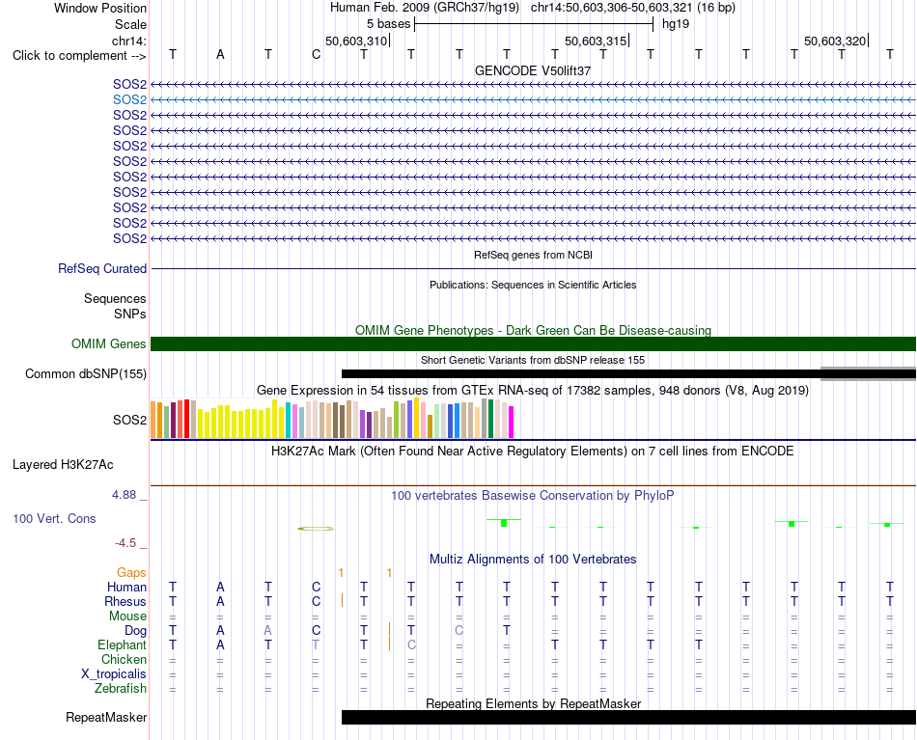Click the OMIM Gene Phenotypes green title
Screen dimensions: 917x740
click(x=534, y=330)
